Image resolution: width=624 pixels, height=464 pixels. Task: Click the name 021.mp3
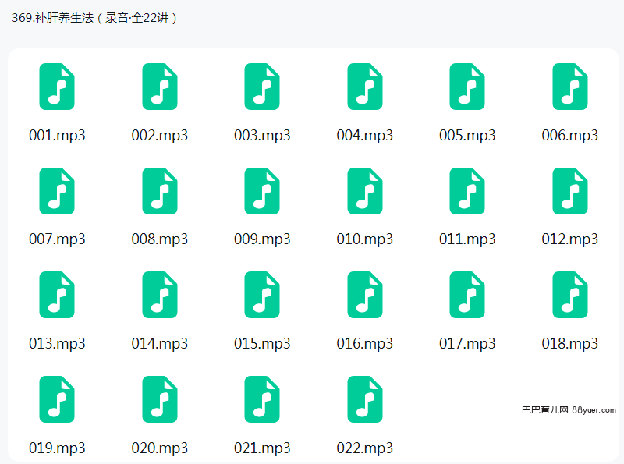262,448
